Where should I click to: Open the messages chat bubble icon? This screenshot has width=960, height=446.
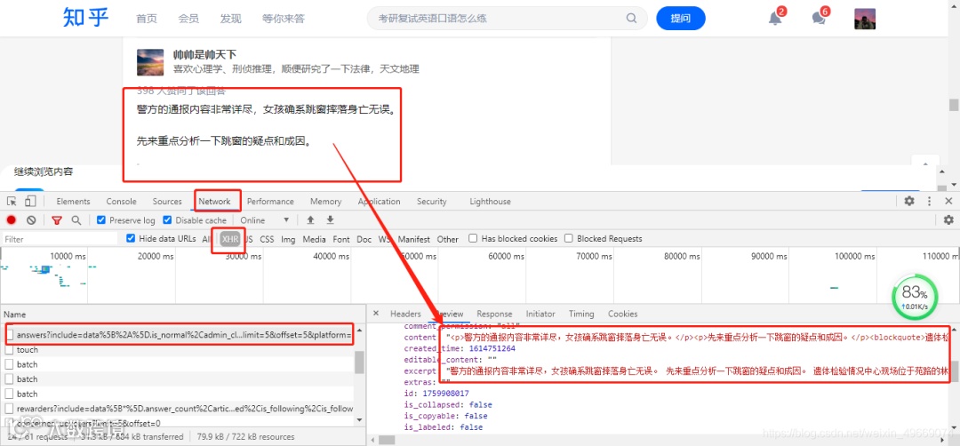click(x=819, y=19)
